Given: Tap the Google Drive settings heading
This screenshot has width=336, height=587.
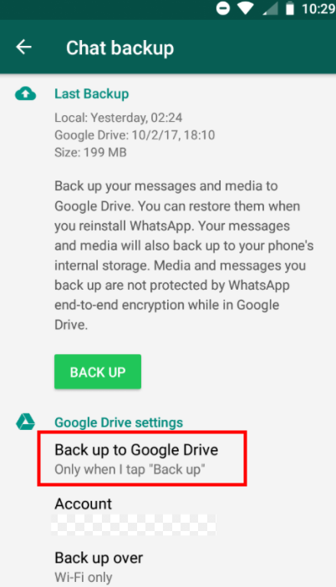Looking at the screenshot, I should point(119,423).
